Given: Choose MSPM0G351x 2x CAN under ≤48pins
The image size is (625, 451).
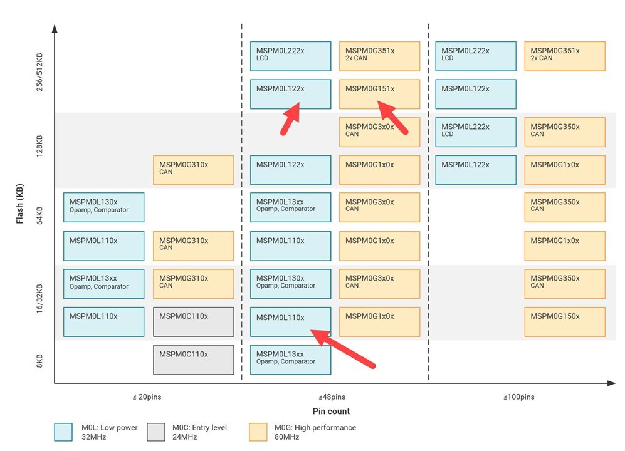Looking at the screenshot, I should (379, 56).
